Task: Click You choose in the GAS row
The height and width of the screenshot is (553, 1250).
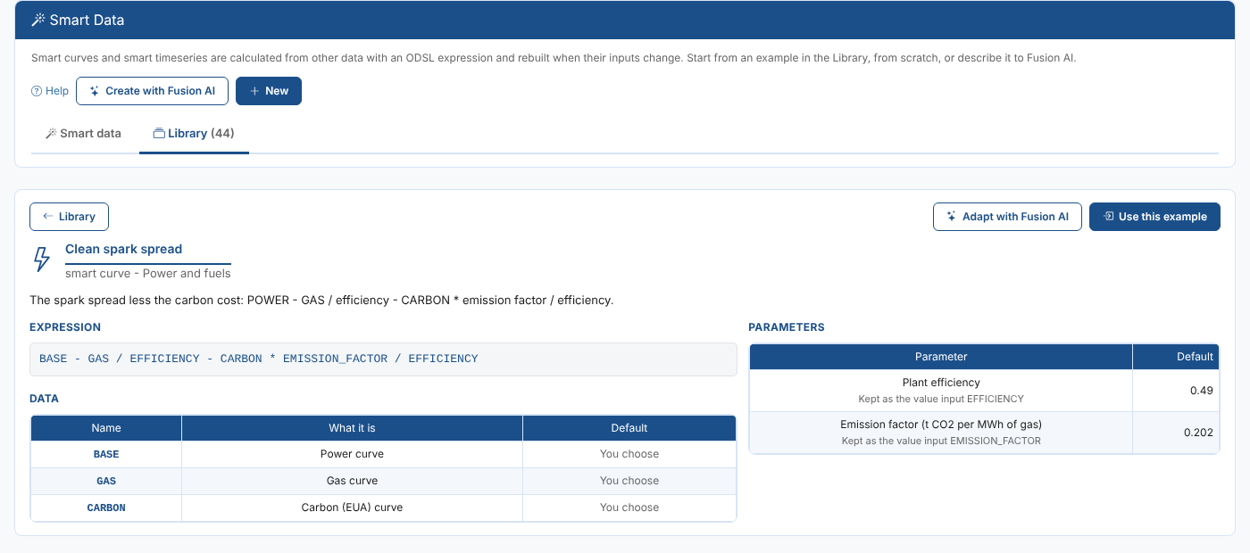Action: coord(629,481)
